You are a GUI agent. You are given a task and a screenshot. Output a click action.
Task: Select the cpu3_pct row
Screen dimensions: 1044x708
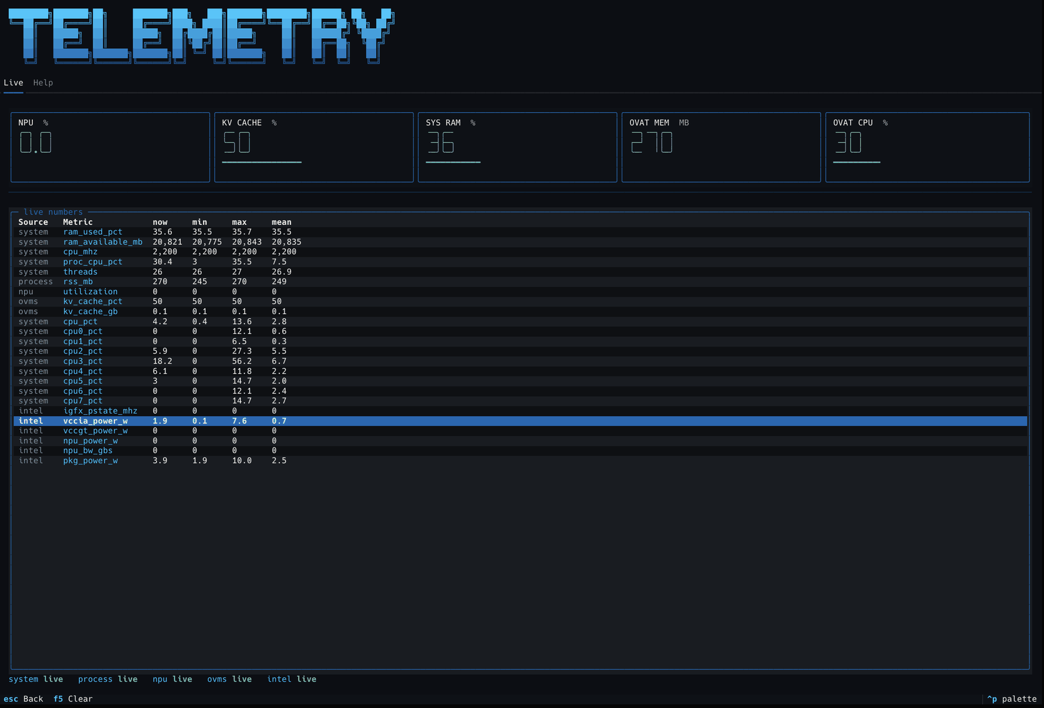(520, 362)
